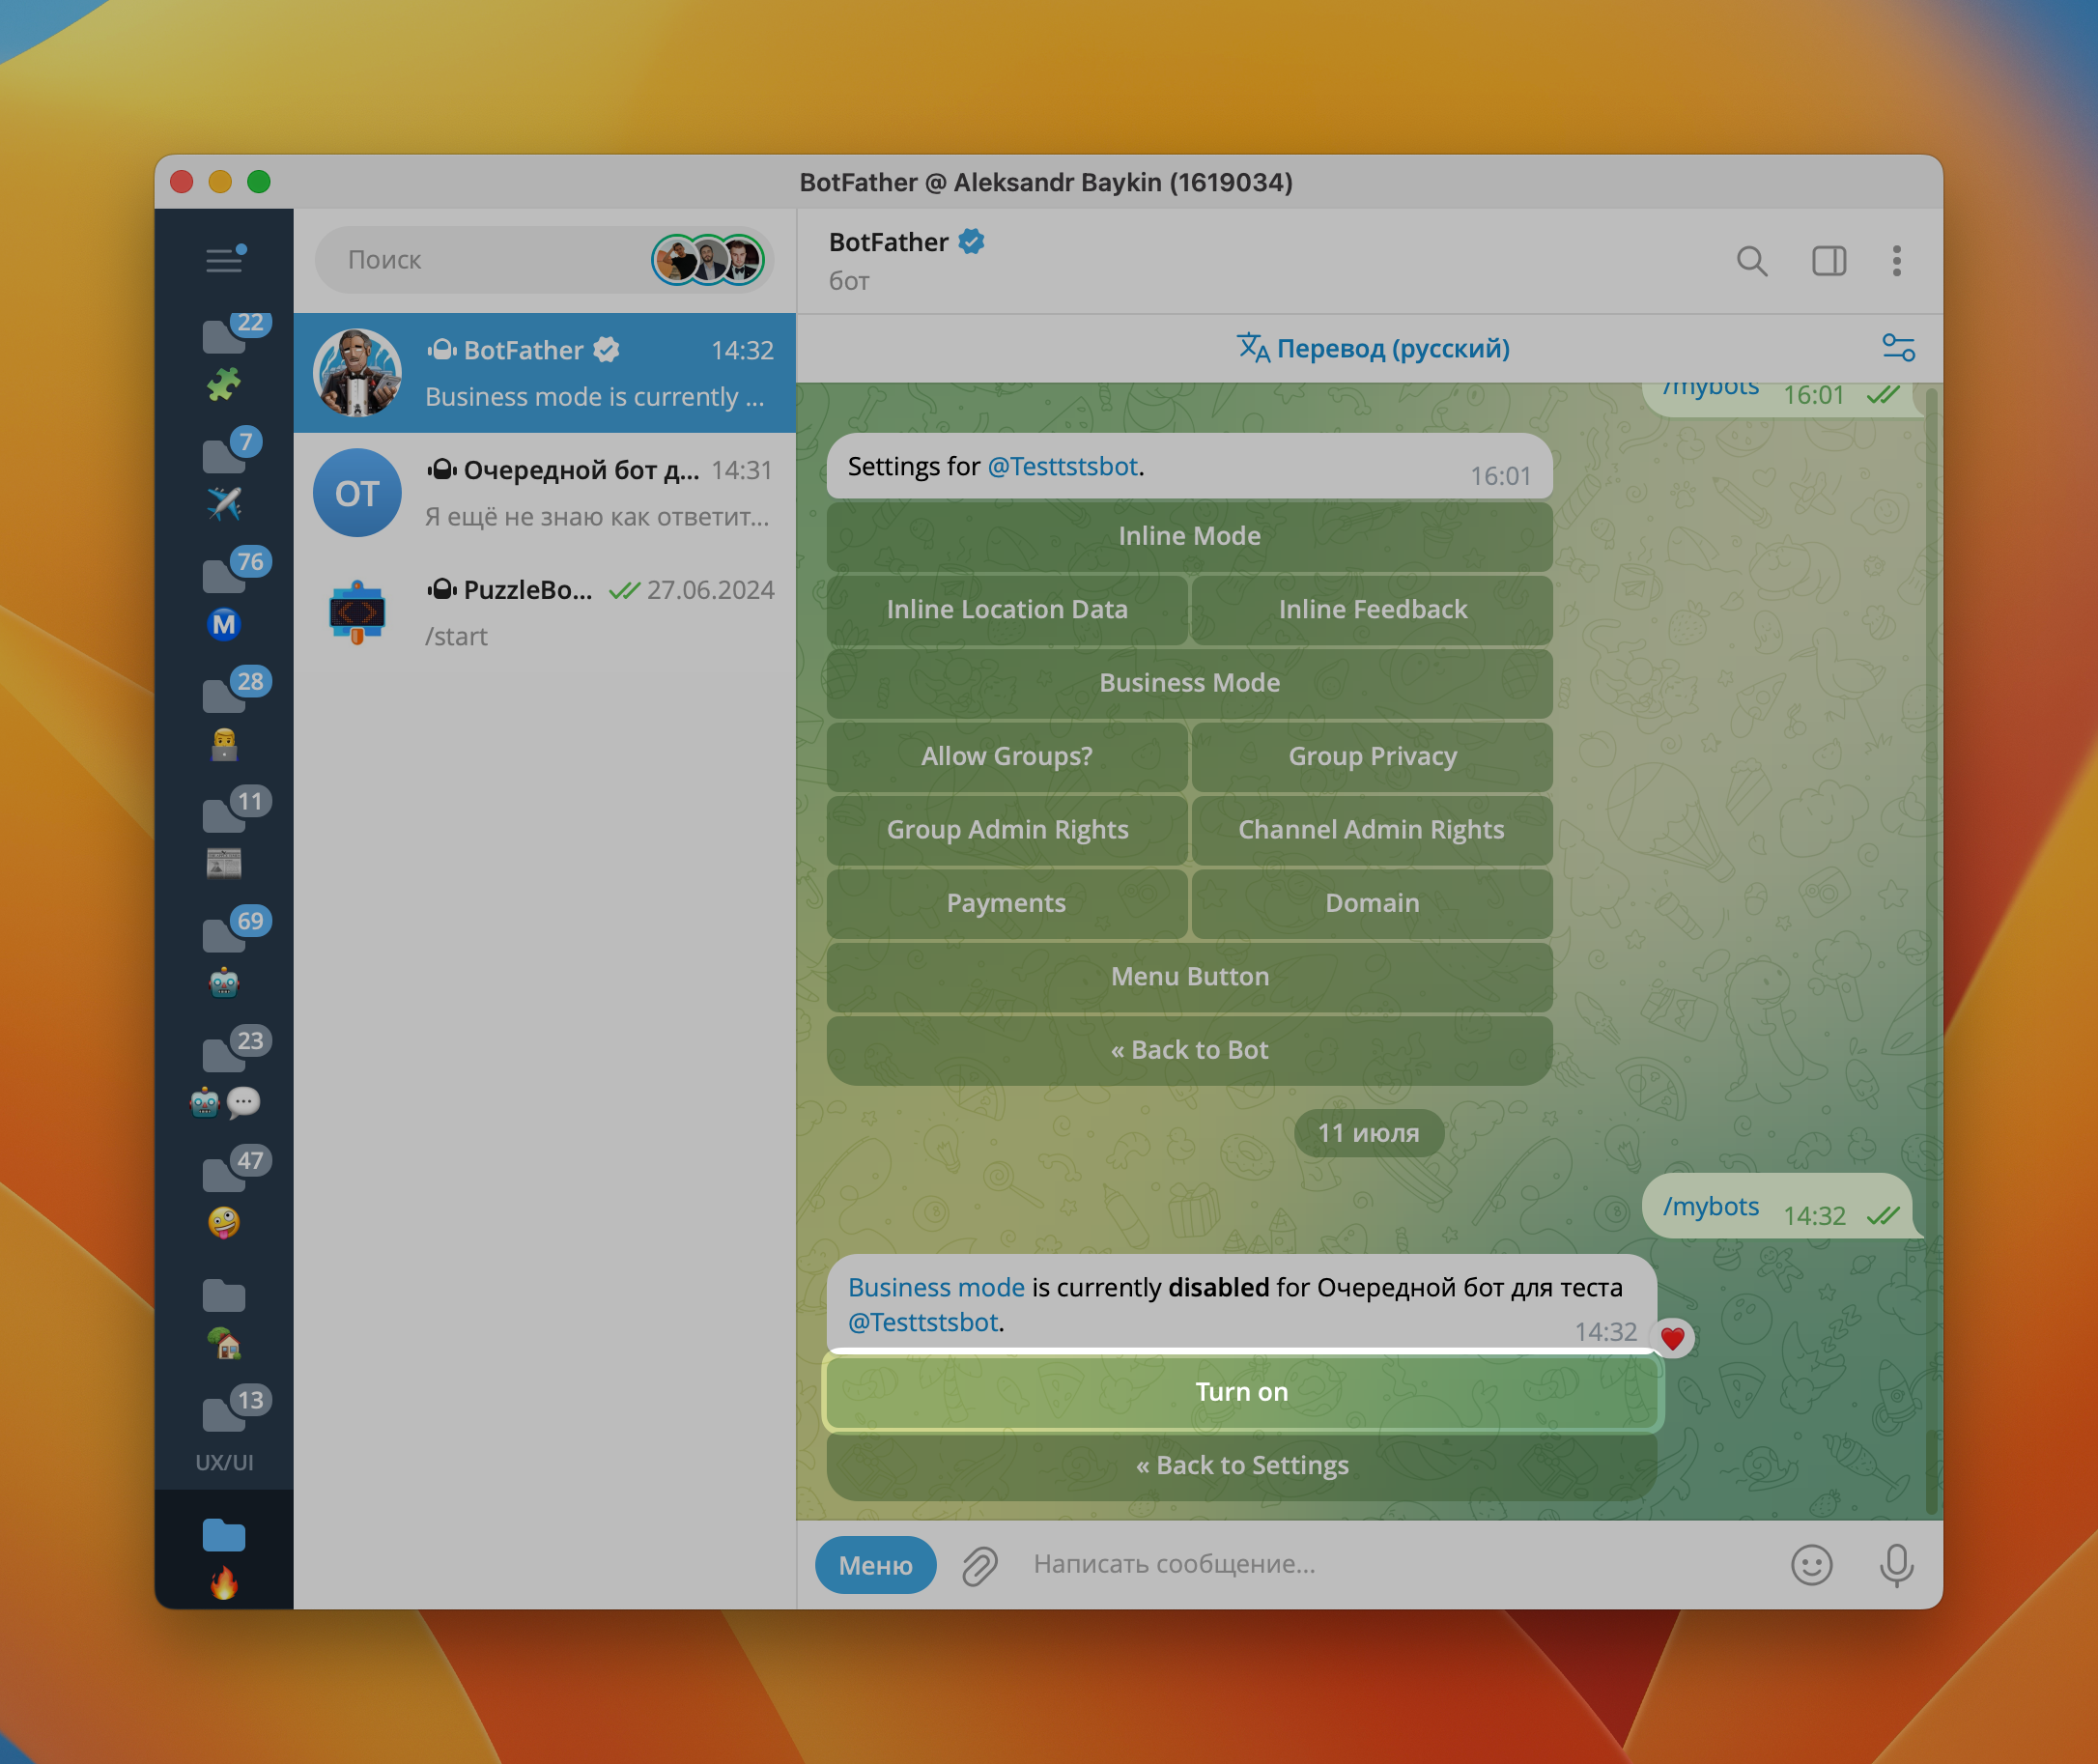Select the blue M folder with badge 76
Image resolution: width=2098 pixels, height=1764 pixels.
tap(224, 595)
